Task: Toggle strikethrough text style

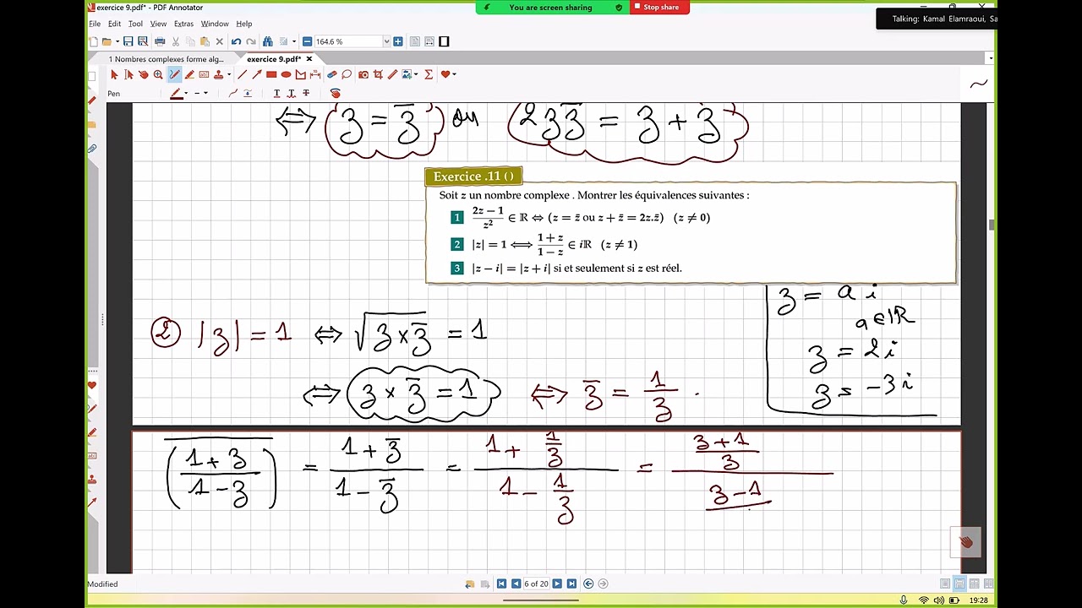Action: tap(306, 93)
